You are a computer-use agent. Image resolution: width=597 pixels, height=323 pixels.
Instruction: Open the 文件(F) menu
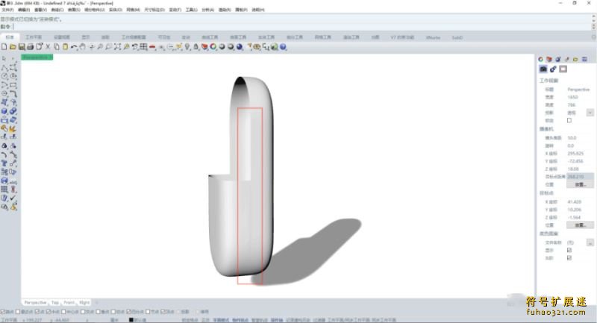[7, 10]
